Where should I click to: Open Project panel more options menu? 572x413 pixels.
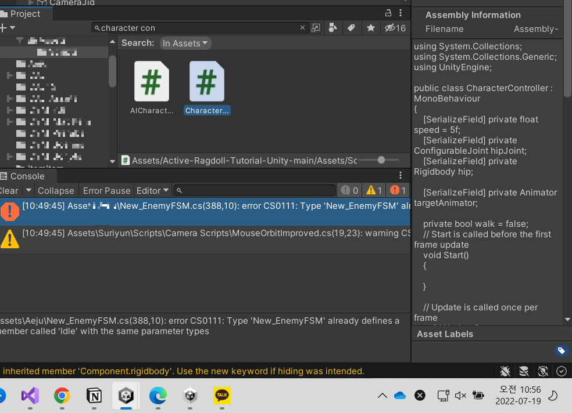tap(401, 13)
